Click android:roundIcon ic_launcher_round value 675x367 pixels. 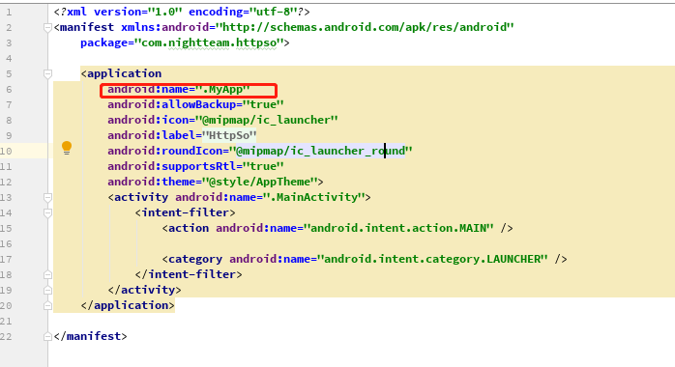pyautogui.click(x=321, y=152)
